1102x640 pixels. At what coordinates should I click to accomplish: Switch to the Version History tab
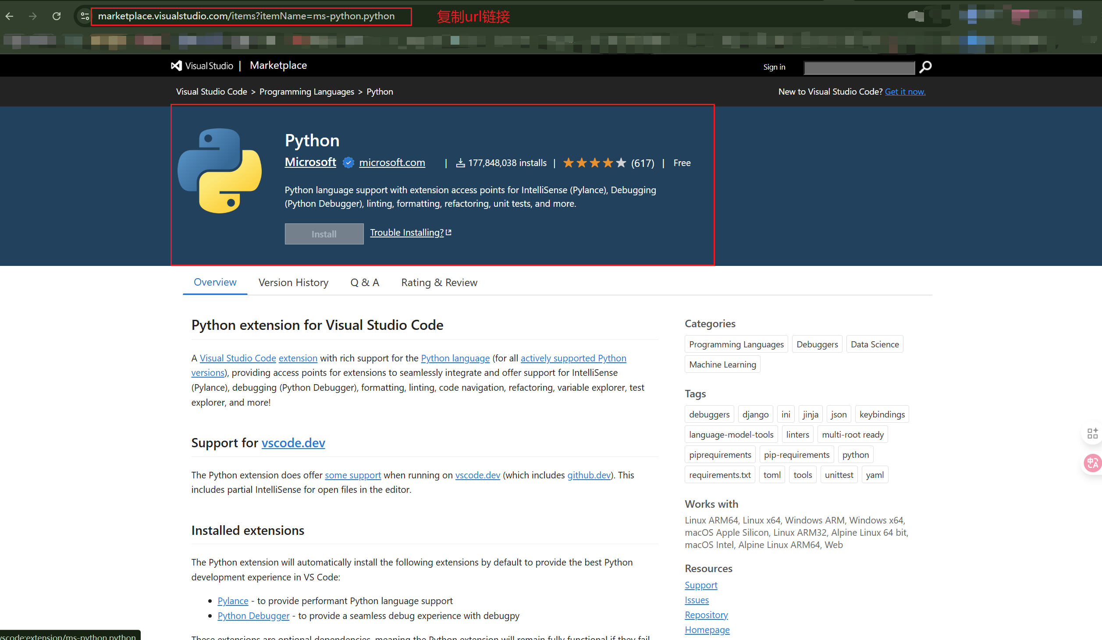tap(293, 283)
